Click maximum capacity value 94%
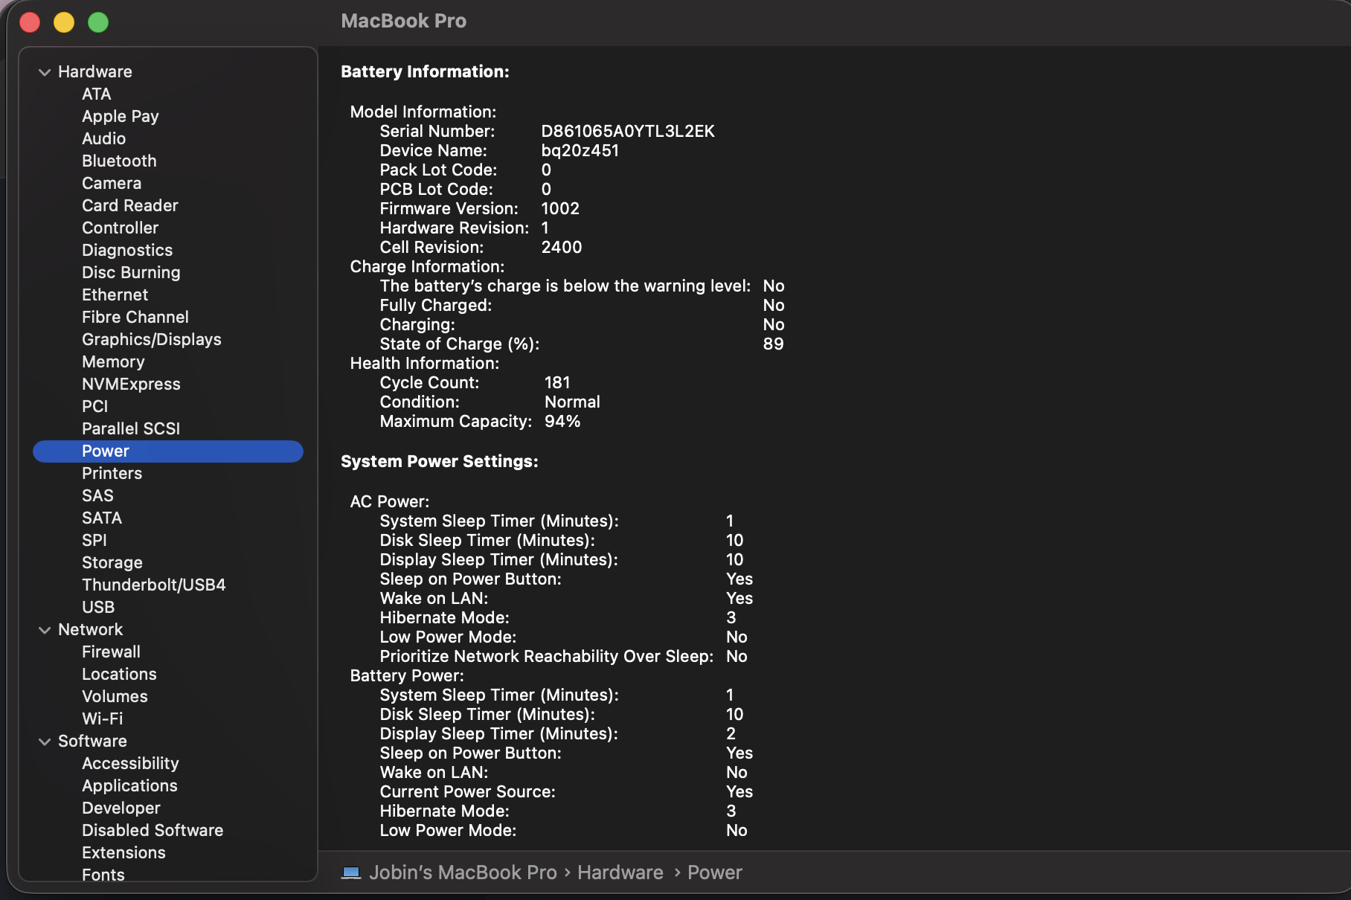1351x900 pixels. coord(562,421)
